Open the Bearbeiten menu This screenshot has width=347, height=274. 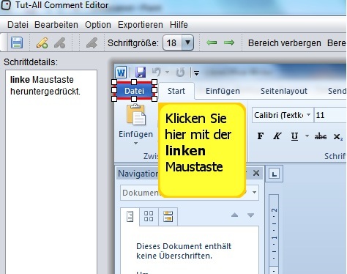pyautogui.click(x=56, y=25)
